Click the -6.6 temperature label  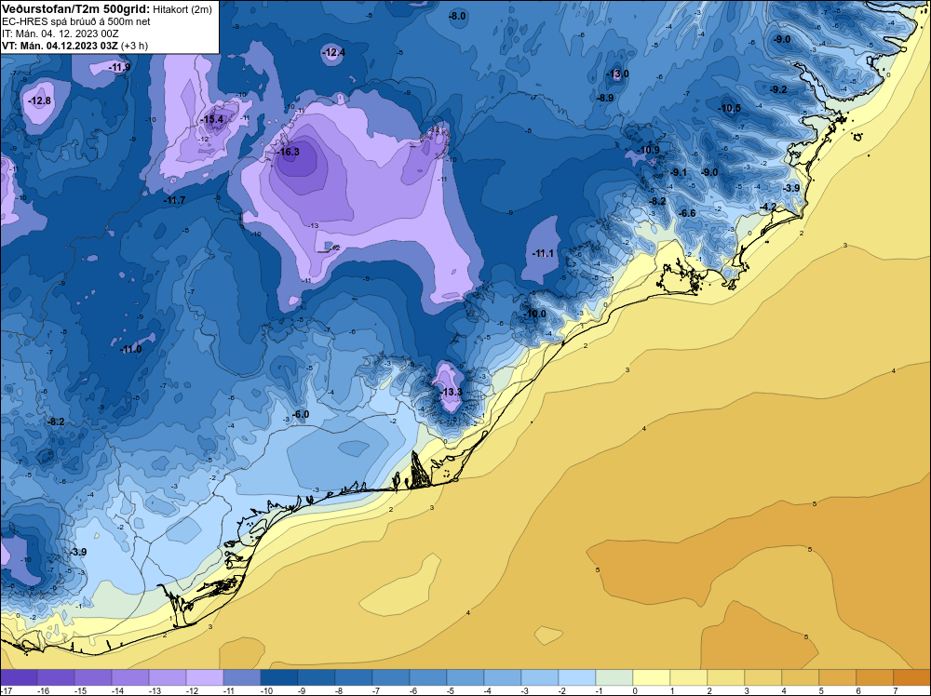pos(688,213)
